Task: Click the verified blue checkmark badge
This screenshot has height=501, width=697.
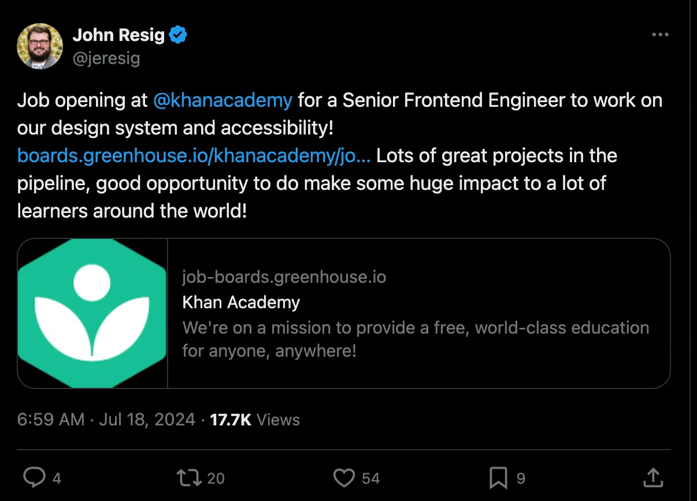Action: 179,34
